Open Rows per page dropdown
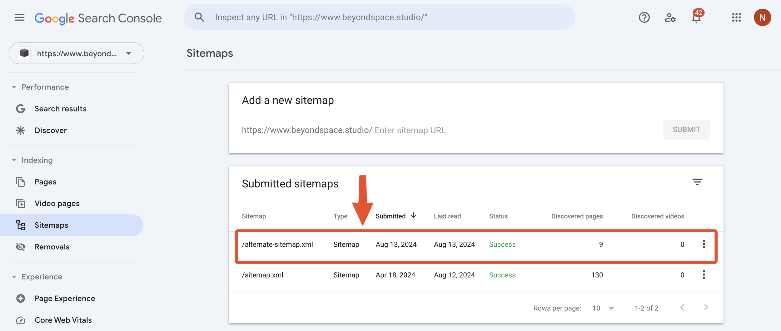 coord(604,308)
